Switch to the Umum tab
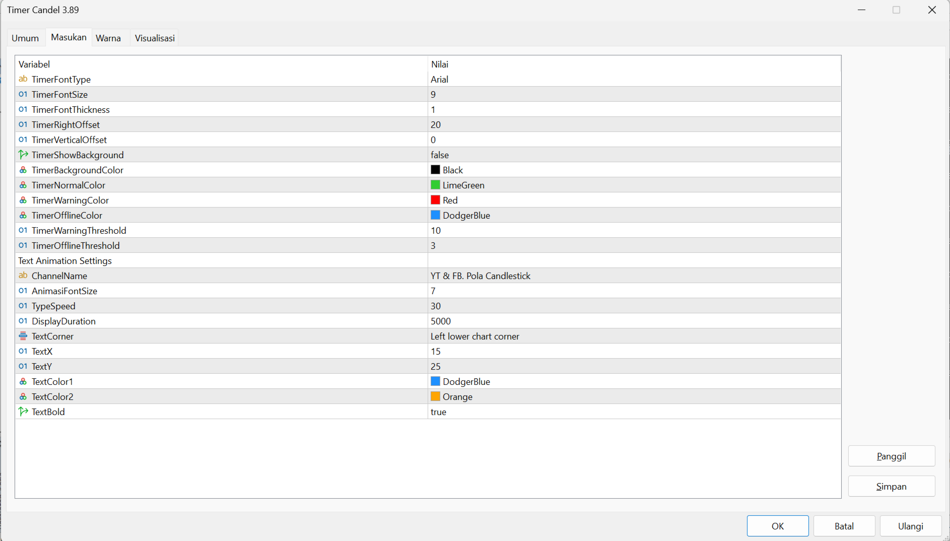Image resolution: width=950 pixels, height=541 pixels. (x=25, y=38)
